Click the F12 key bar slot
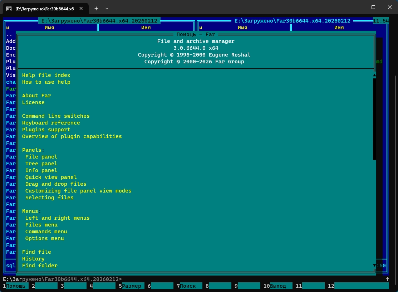 pyautogui.click(x=358, y=286)
